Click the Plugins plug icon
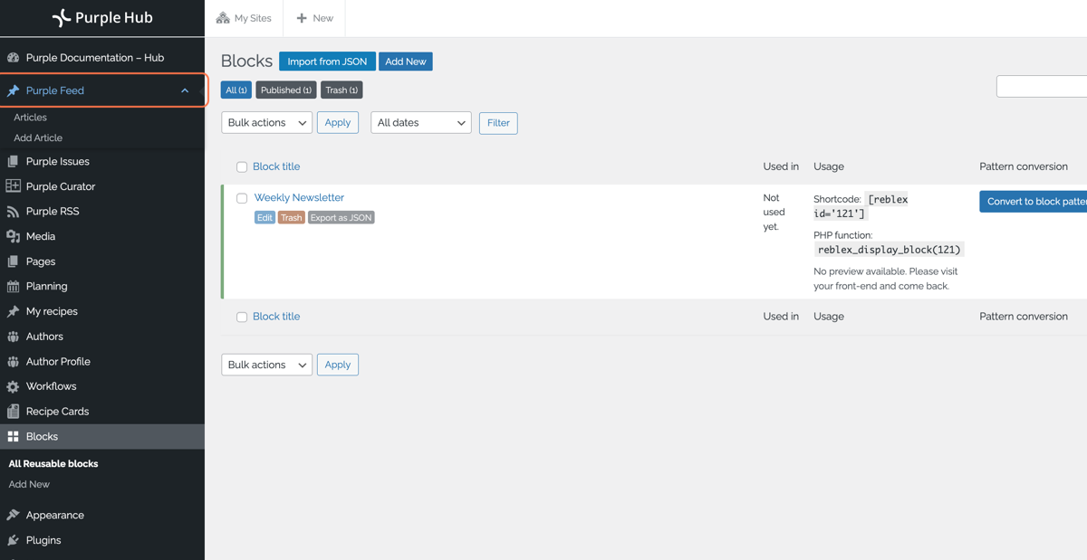Image resolution: width=1087 pixels, height=560 pixels. [13, 540]
